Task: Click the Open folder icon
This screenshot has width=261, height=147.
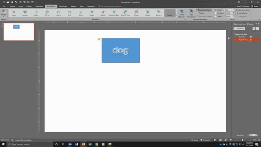Action: pyautogui.click(x=8, y=2)
